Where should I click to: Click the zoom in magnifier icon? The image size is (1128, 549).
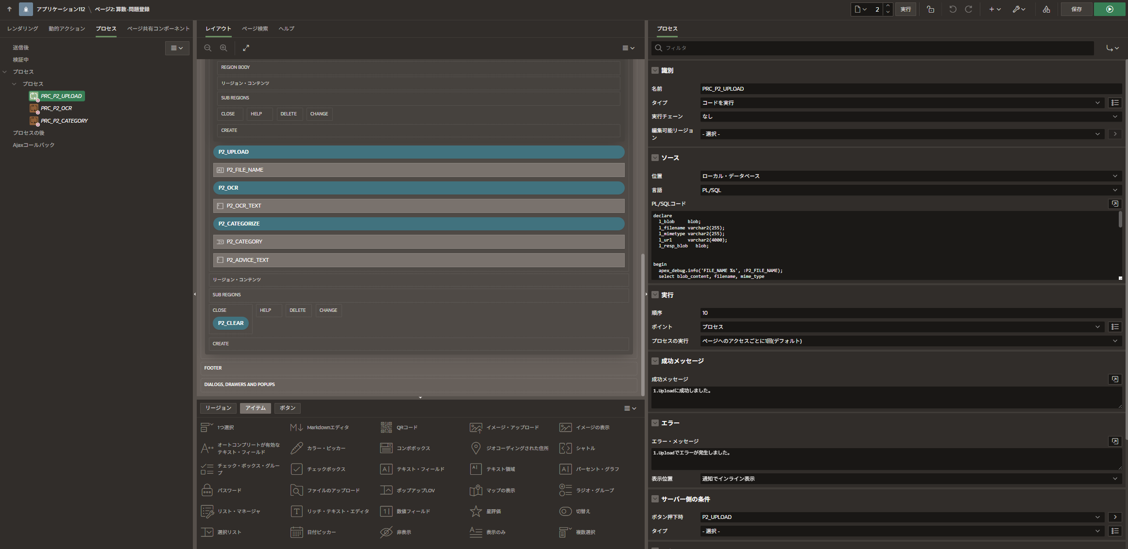pyautogui.click(x=223, y=48)
